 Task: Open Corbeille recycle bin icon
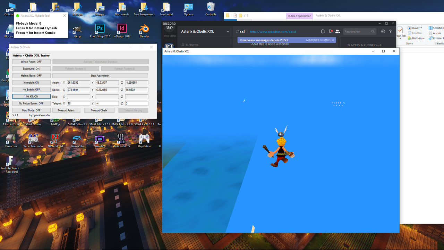tap(211, 9)
